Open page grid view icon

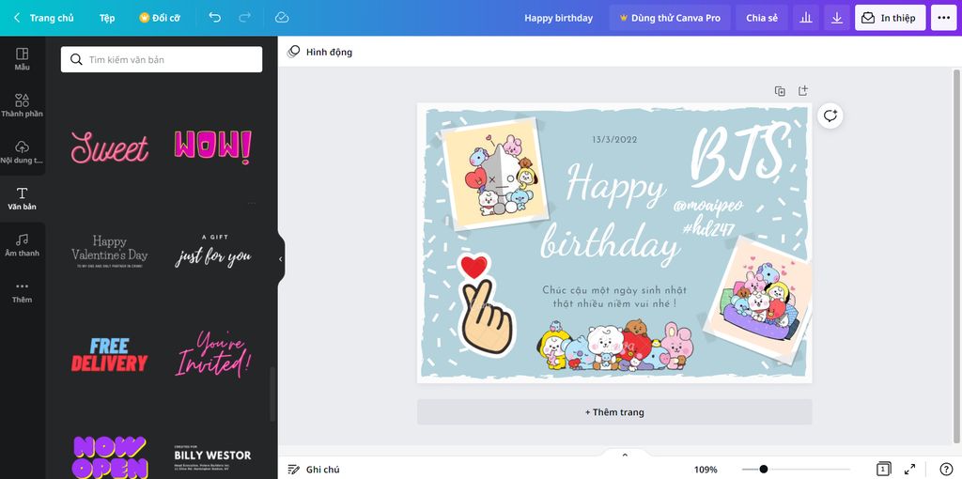[883, 470]
